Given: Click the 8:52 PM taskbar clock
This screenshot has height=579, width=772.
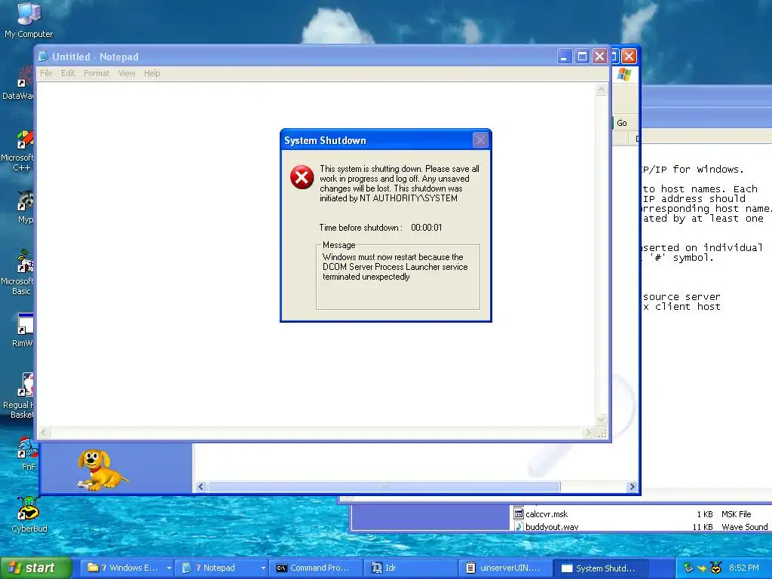Looking at the screenshot, I should (x=744, y=568).
